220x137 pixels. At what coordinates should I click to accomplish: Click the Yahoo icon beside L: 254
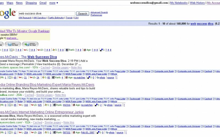pyautogui.click(x=20, y=133)
